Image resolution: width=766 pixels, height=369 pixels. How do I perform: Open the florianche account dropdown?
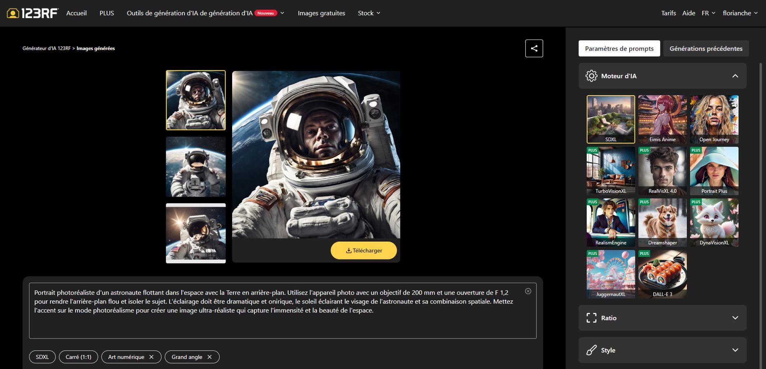point(740,13)
